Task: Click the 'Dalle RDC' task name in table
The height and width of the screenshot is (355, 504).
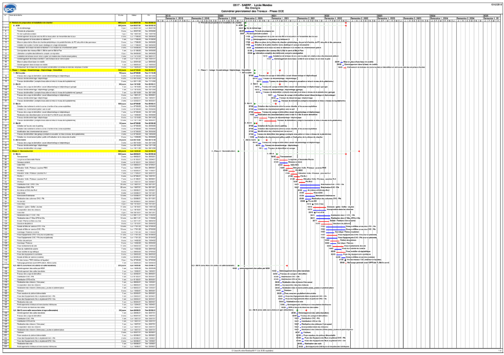Action: 21,164
